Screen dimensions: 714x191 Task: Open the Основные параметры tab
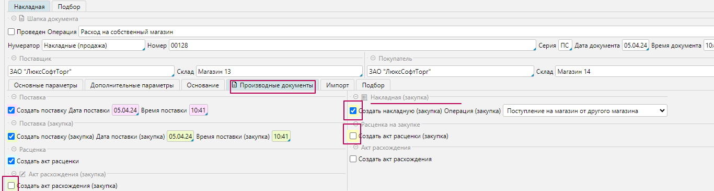click(x=45, y=85)
